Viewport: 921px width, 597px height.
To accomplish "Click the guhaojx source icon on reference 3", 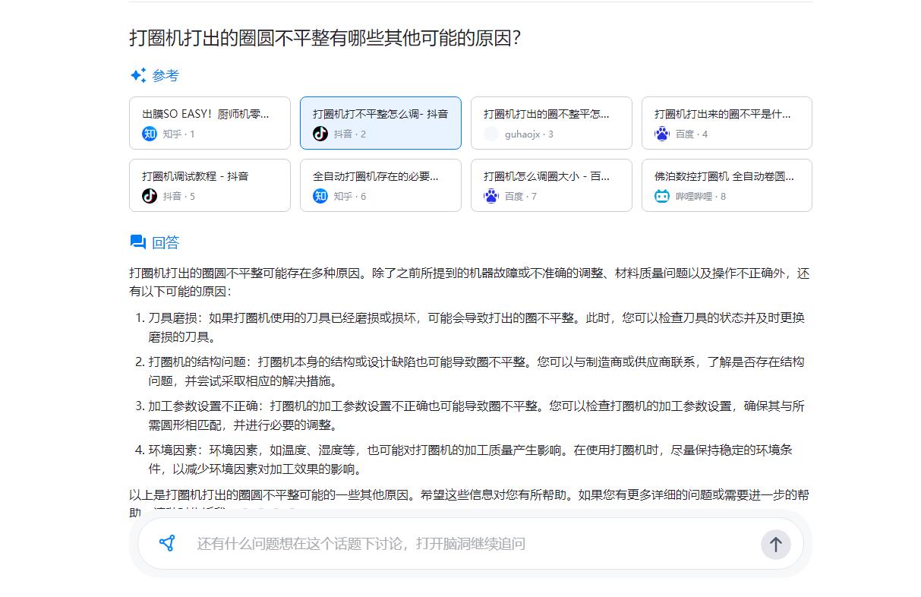I will coord(490,134).
